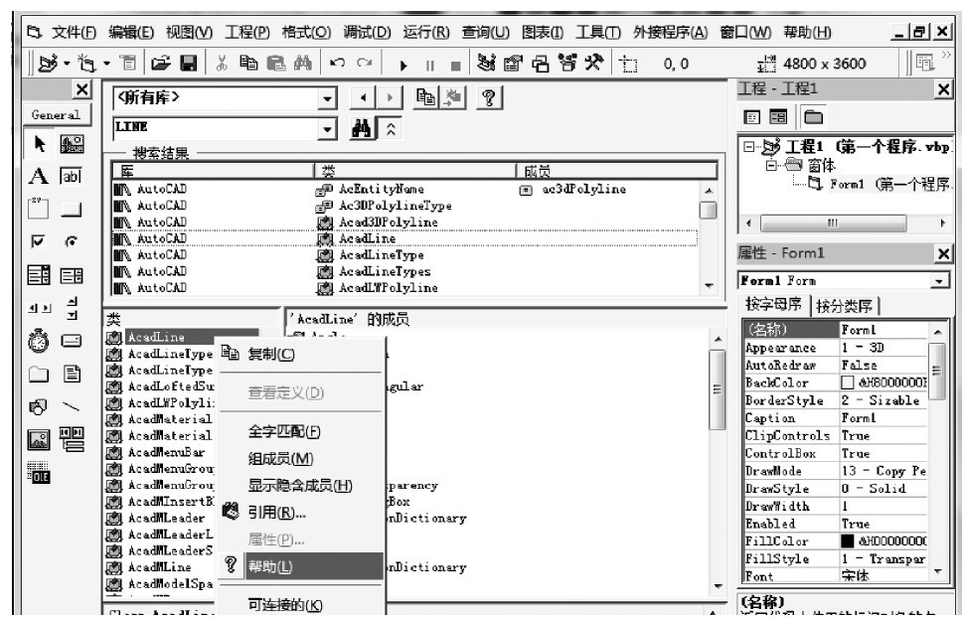The height and width of the screenshot is (617, 965).
Task: Click the Object Browser search binoculars button
Action: 362,128
